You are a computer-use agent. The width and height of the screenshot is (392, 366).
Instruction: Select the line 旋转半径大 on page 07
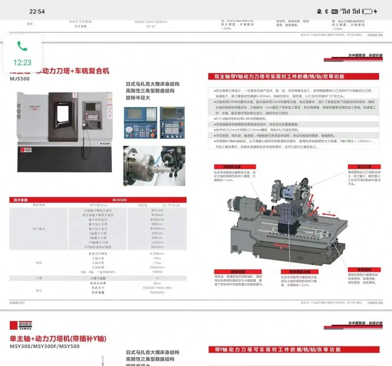click(138, 98)
